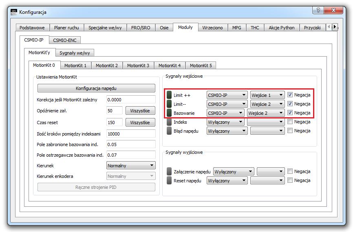Click the Konfiguracja napędu button

(96, 88)
